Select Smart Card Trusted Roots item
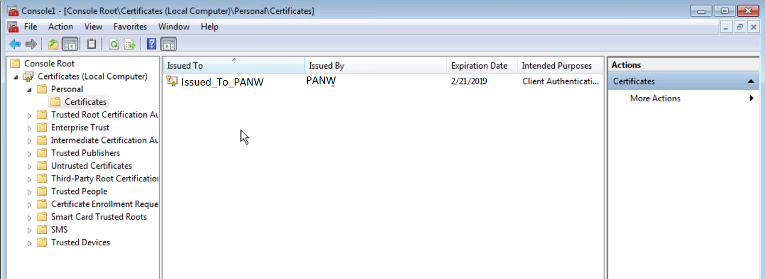Viewport: 765px width, 279px height. point(99,217)
